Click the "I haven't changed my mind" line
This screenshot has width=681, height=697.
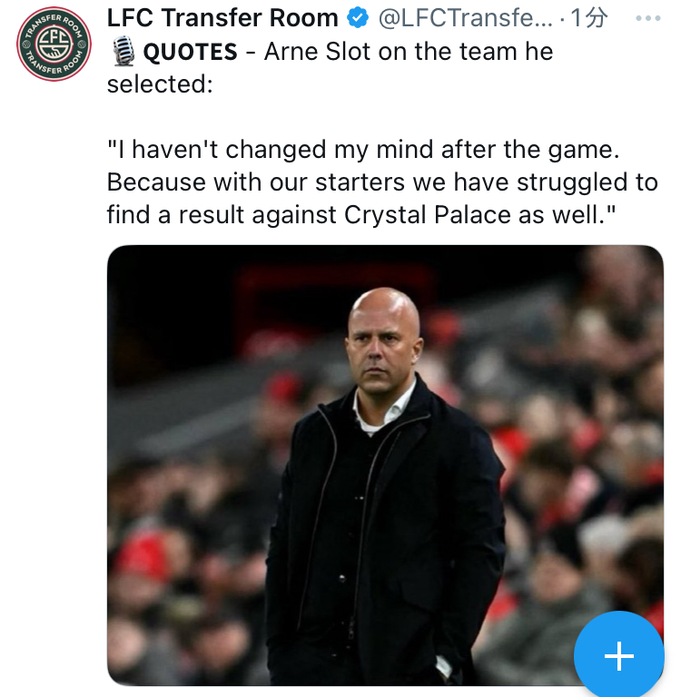(363, 149)
